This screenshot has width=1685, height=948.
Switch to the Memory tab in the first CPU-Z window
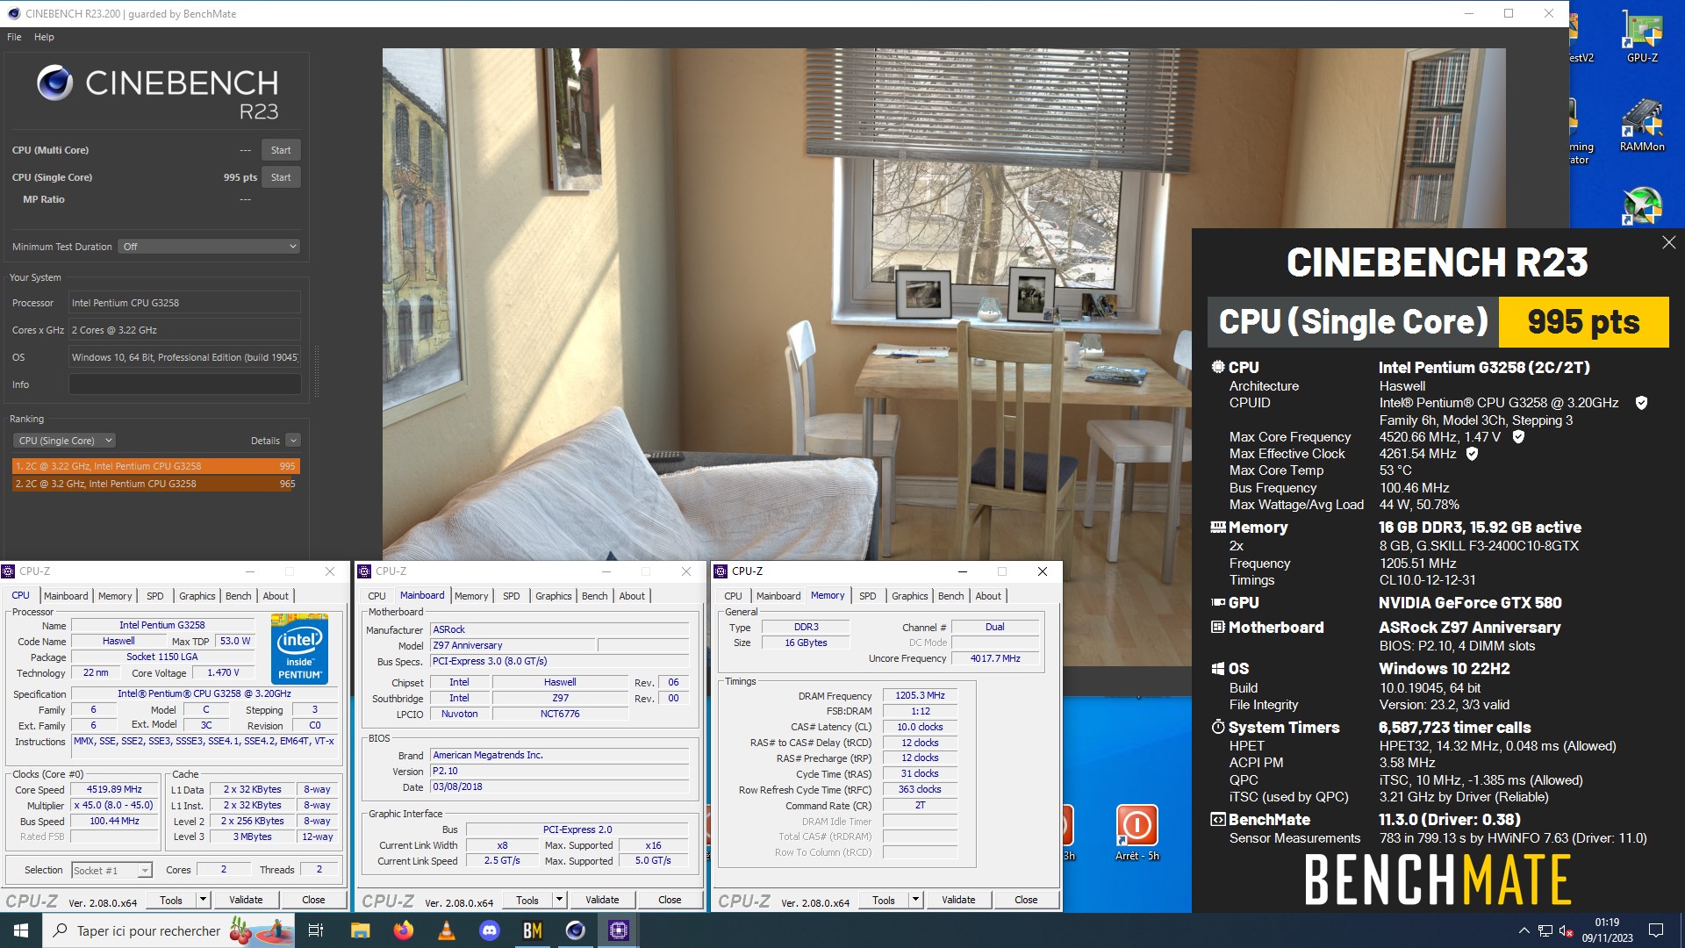tap(115, 596)
